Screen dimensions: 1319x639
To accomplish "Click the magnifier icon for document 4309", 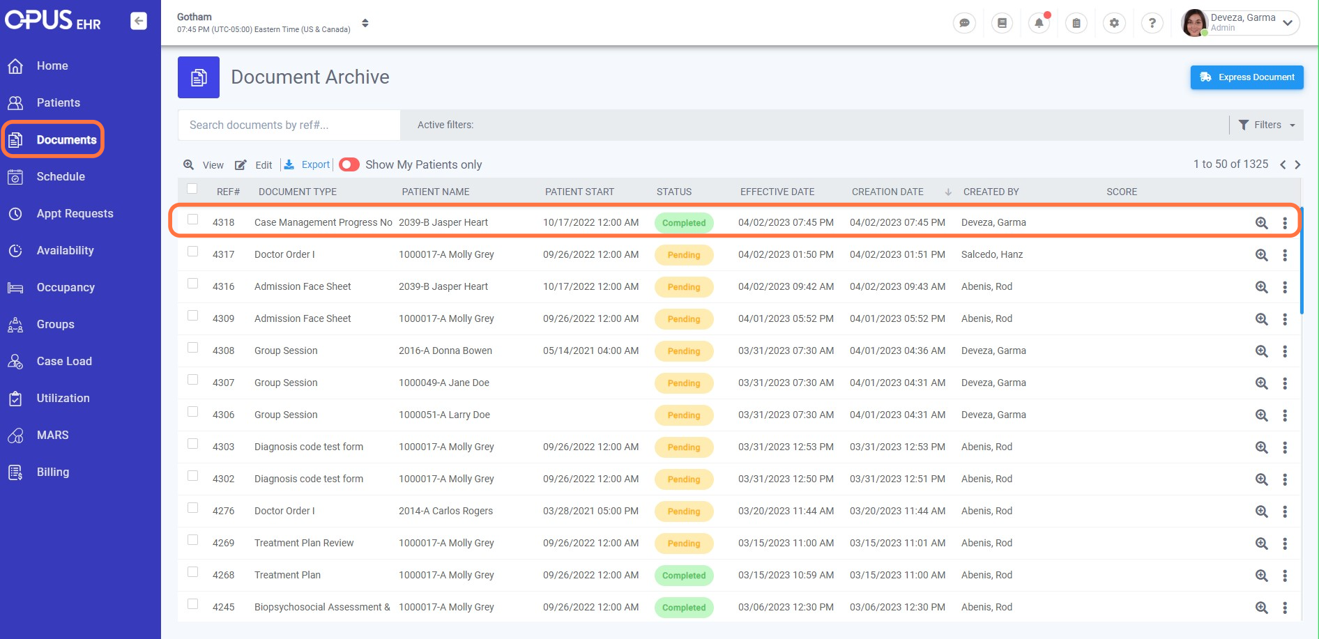I will pos(1261,319).
